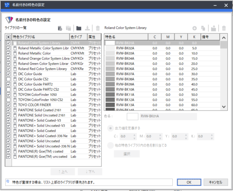Uncheck PANTONE Solid Coated 2161 checkbox
This screenshot has width=233, height=191.
click(x=9, y=110)
